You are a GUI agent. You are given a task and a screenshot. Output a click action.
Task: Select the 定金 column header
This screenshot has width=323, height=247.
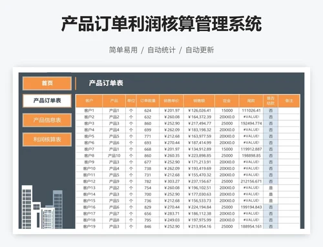coord(227,101)
